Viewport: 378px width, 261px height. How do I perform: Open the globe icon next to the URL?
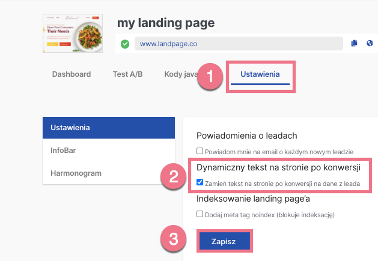370,43
